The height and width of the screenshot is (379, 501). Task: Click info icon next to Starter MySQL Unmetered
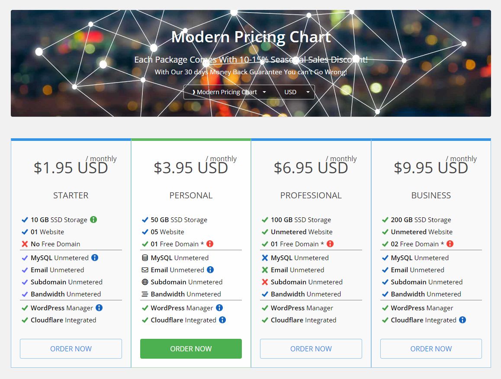coord(95,258)
